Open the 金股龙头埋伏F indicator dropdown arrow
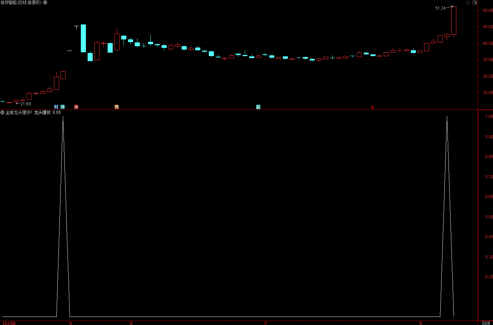The image size is (493, 325). click(2, 112)
